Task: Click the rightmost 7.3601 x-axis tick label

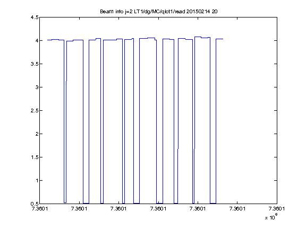Action: [277, 209]
